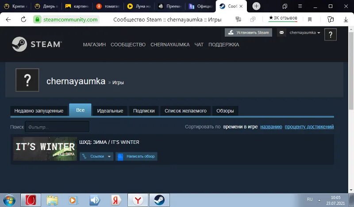Open ПОДДЕРЖКА in Steam navigation
Image resolution: width=354 pixels, height=207 pixels.
(x=223, y=45)
